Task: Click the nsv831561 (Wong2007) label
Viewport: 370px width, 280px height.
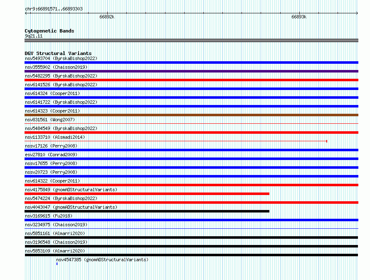Action: 50,120
